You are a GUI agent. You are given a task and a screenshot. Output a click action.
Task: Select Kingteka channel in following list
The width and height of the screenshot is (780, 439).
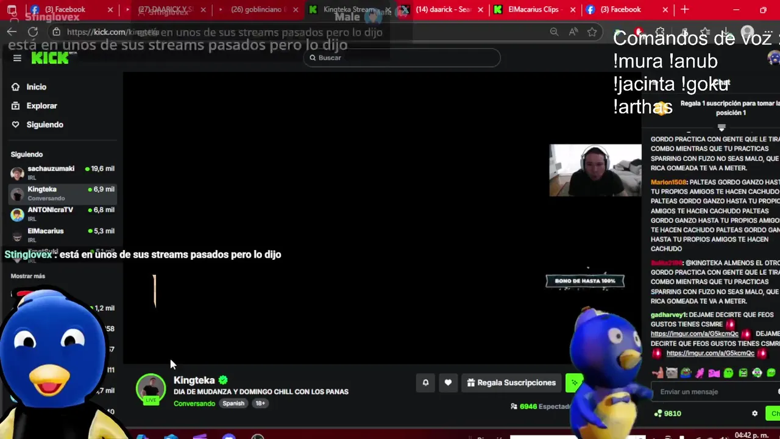click(x=63, y=193)
